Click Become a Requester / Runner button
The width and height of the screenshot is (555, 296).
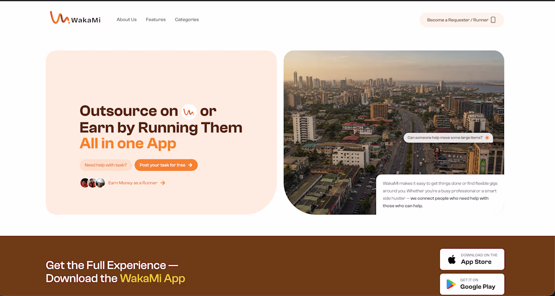462,20
